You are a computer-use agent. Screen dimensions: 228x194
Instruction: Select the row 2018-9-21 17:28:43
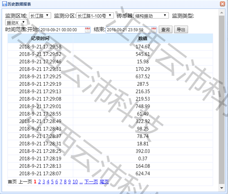(x=110, y=129)
